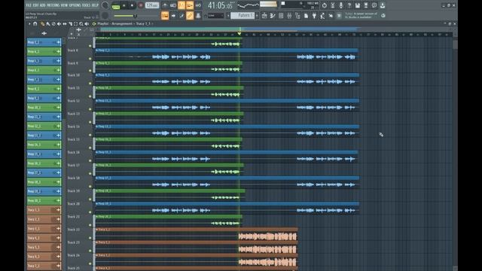The width and height of the screenshot is (482, 271).
Task: Open the HELP menu
Action: [x=95, y=5]
